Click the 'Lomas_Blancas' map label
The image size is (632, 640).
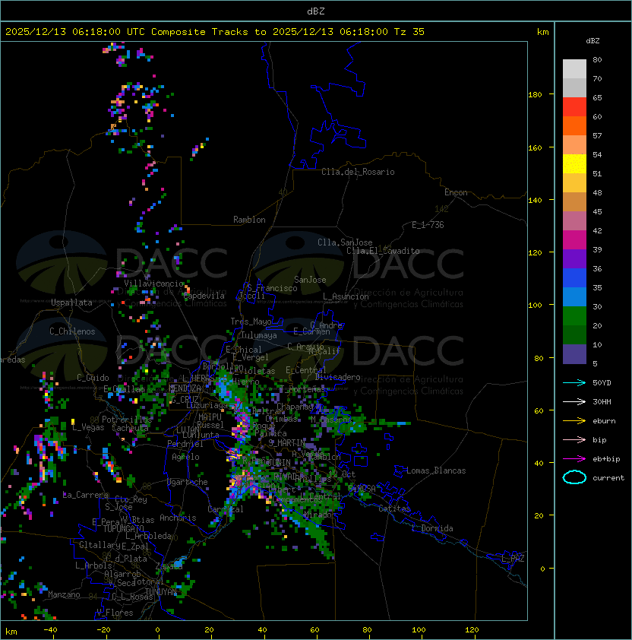pos(436,470)
